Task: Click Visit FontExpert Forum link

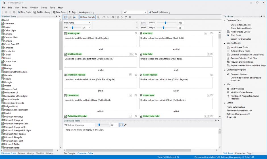Action: pos(241,92)
